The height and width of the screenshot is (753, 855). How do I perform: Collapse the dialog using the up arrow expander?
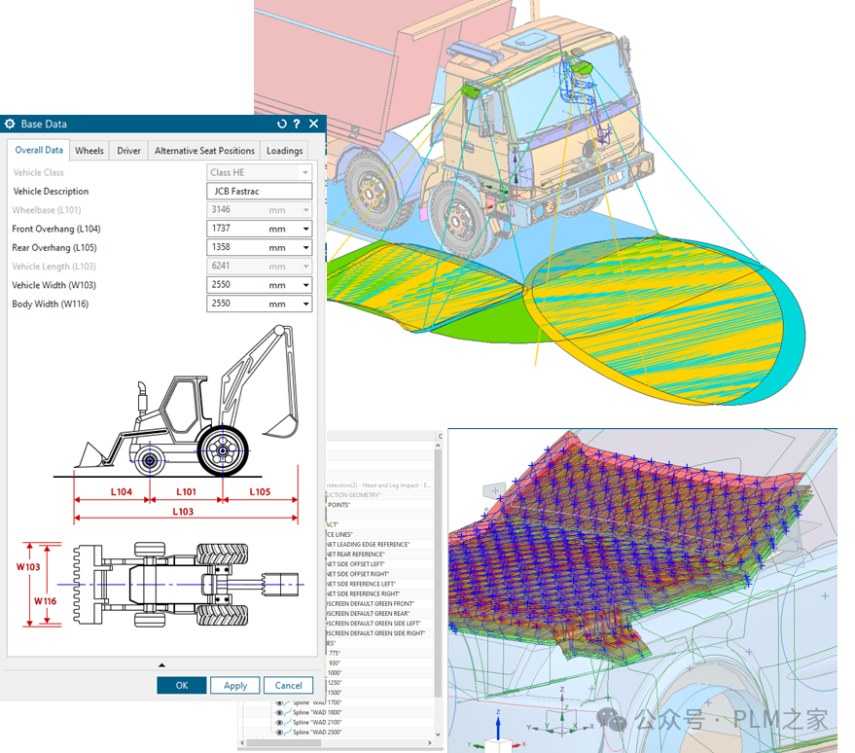pyautogui.click(x=161, y=664)
